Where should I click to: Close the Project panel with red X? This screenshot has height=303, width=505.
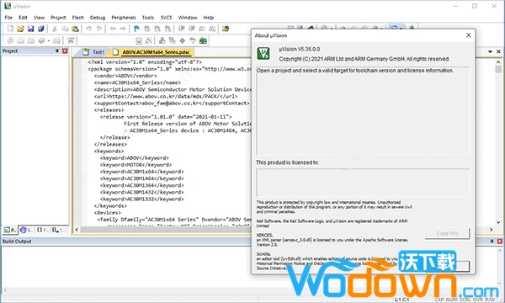(x=65, y=50)
